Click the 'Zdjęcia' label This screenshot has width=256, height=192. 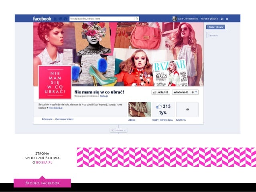[132, 120]
